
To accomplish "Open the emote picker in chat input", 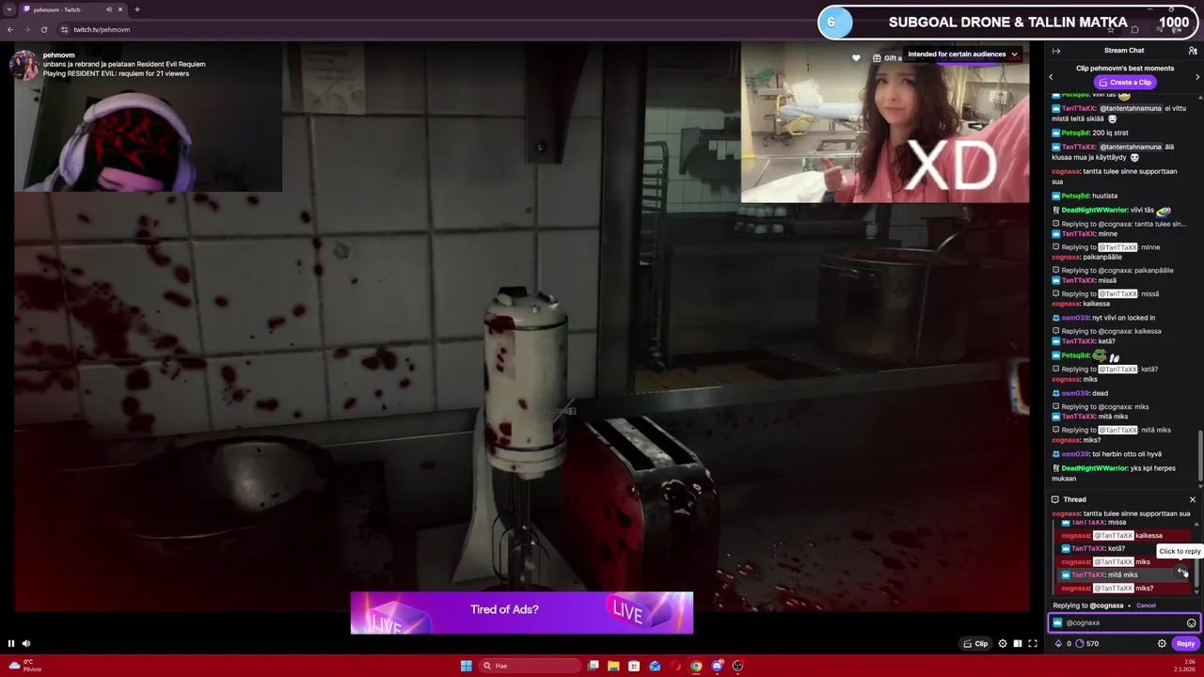I will tap(1191, 622).
